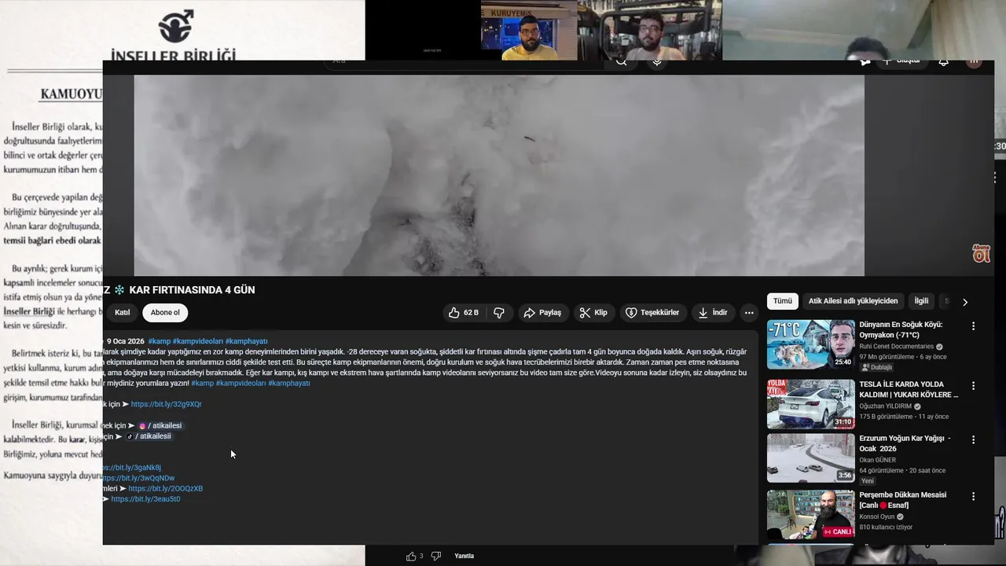
Task: Open the three-dot more actions menu beside İndir
Action: tap(749, 313)
